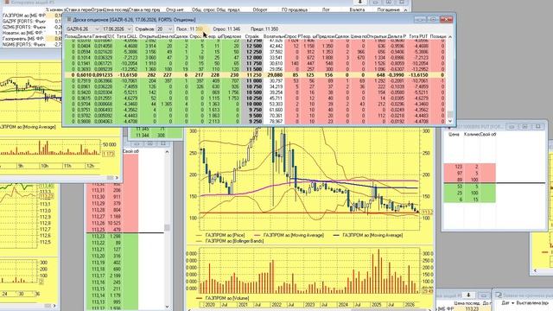Select strike 11 500 in options board
The height and width of the screenshot is (311, 553).
tap(254, 69)
